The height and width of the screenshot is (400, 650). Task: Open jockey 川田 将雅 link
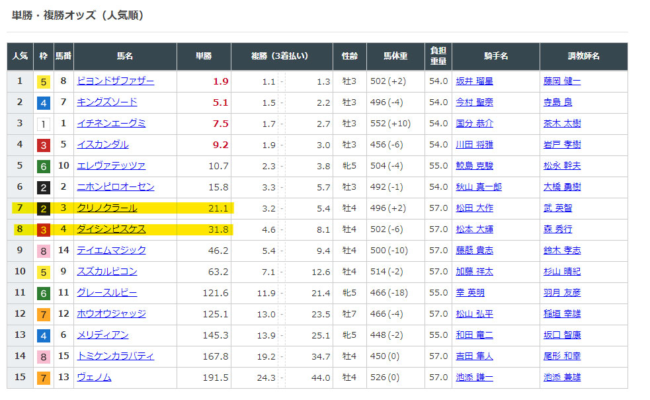click(474, 145)
